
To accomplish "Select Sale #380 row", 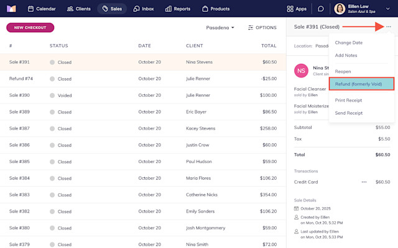I will click(x=143, y=228).
